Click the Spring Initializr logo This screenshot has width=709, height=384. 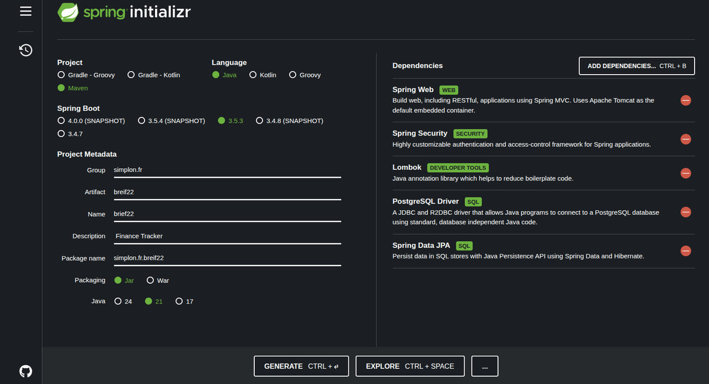pyautogui.click(x=124, y=12)
